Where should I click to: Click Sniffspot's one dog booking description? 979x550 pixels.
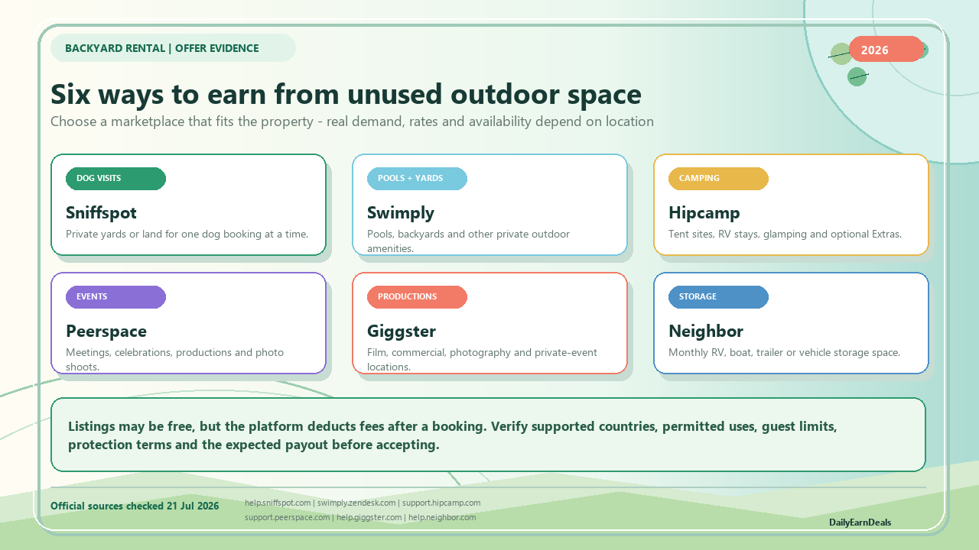[187, 235]
